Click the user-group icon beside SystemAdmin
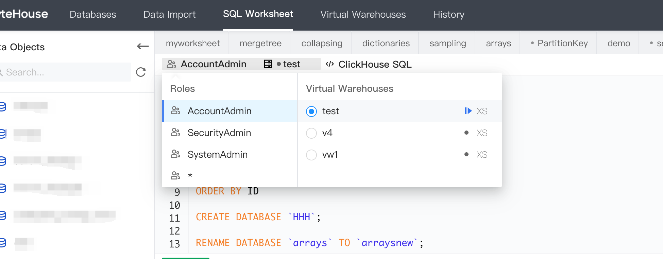Screen dimensions: 663x259 pos(175,154)
